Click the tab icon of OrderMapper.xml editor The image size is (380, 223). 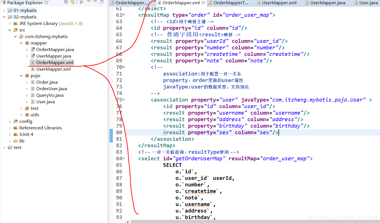(159, 3)
